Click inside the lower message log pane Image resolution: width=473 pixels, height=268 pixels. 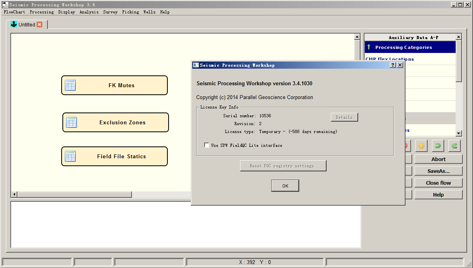click(186, 225)
